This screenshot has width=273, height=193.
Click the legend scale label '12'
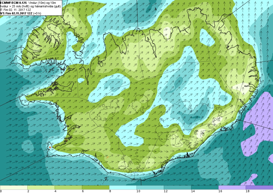click(166, 191)
